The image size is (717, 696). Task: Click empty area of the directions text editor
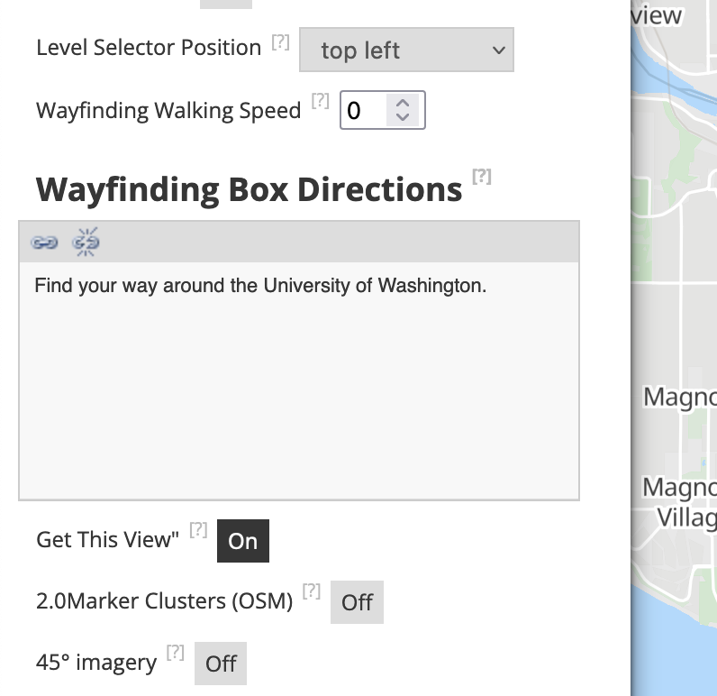[297, 406]
